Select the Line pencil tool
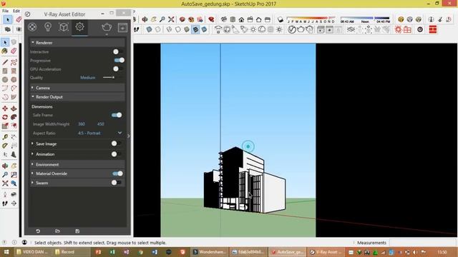The height and width of the screenshot is (257, 458). pyautogui.click(x=5, y=62)
